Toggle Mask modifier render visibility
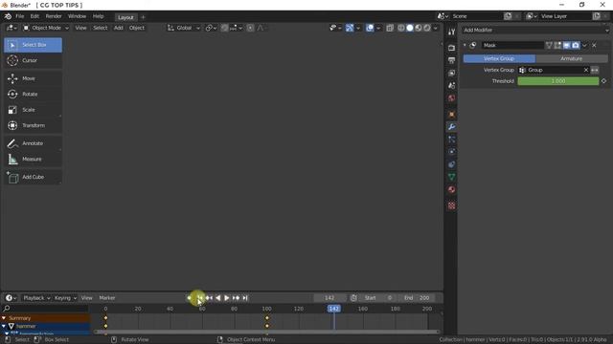613x344 pixels. pos(576,45)
